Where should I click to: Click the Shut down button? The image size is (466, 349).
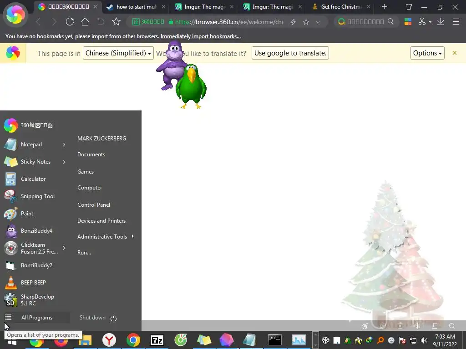pos(92,318)
